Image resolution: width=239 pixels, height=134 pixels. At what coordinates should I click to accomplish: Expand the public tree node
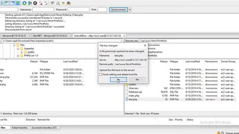tap(22, 52)
